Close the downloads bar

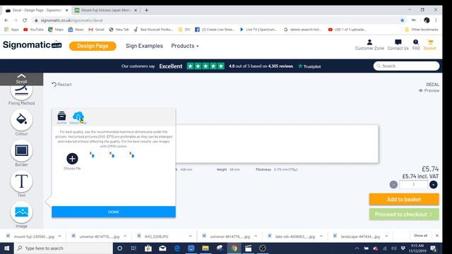coord(437,236)
